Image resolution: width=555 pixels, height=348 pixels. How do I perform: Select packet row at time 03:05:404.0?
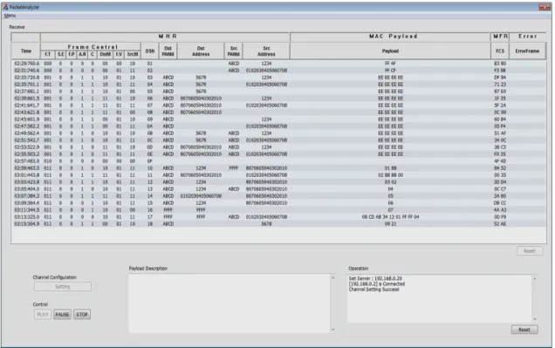point(278,189)
